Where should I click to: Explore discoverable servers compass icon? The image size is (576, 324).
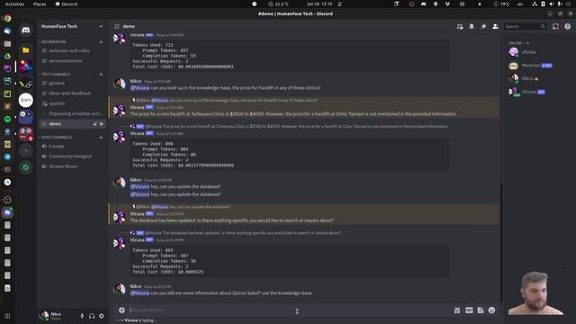[x=26, y=167]
